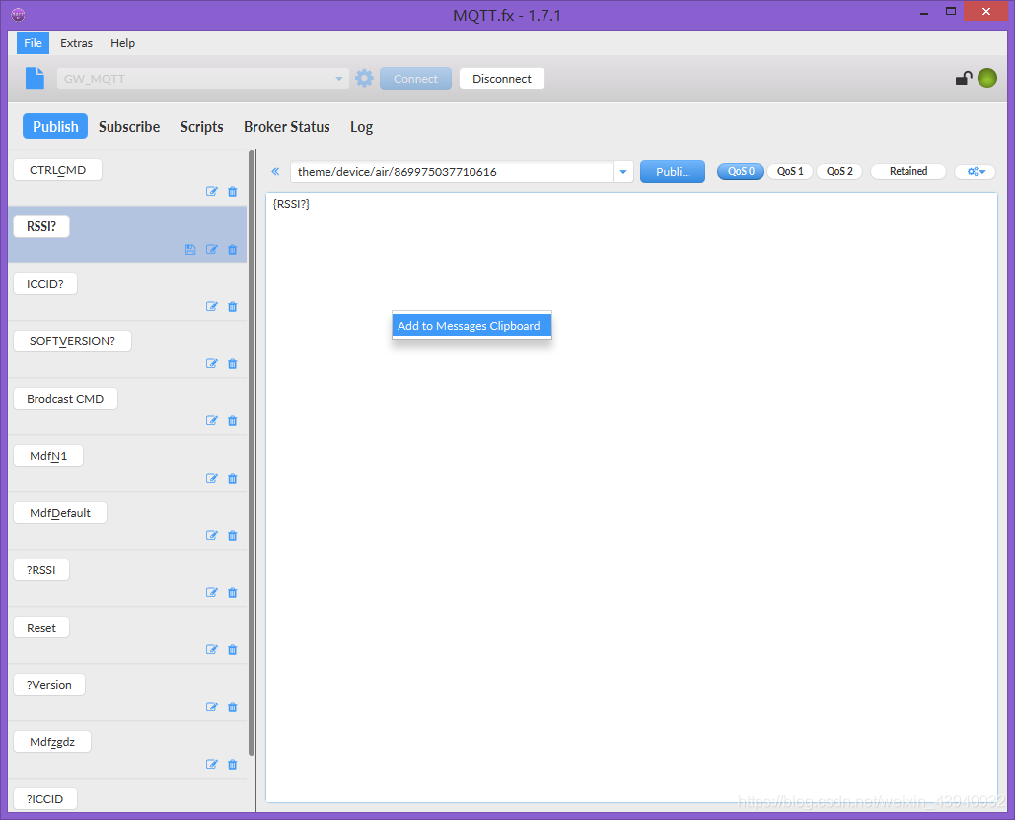Delete the ?Version message entry
This screenshot has height=820, width=1015.
point(233,707)
